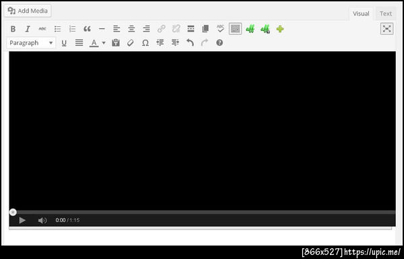Switch to the Visual editor tab
Viewport: 404px width, 259px height.
[361, 13]
